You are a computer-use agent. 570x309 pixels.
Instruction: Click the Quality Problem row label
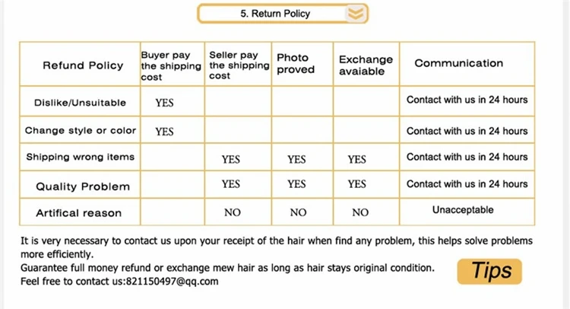(83, 186)
